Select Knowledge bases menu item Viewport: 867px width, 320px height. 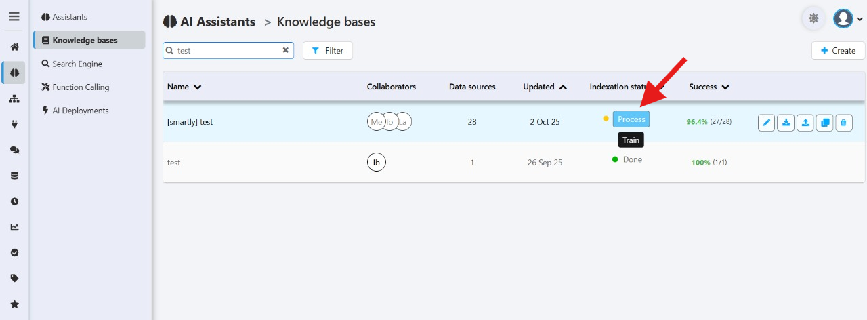point(89,40)
